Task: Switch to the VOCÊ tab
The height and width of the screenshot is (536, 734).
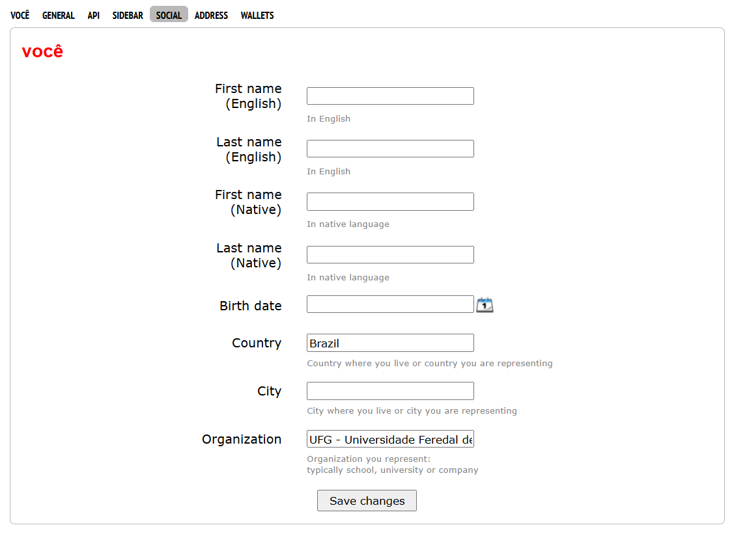Action: (20, 15)
